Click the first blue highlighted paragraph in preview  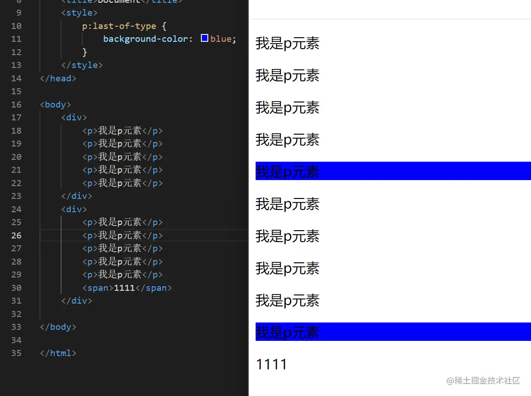click(x=393, y=171)
